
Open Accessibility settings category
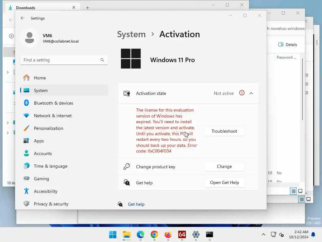pos(64,191)
